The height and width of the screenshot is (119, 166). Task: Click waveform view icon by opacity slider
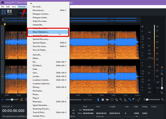[x=3, y=100]
